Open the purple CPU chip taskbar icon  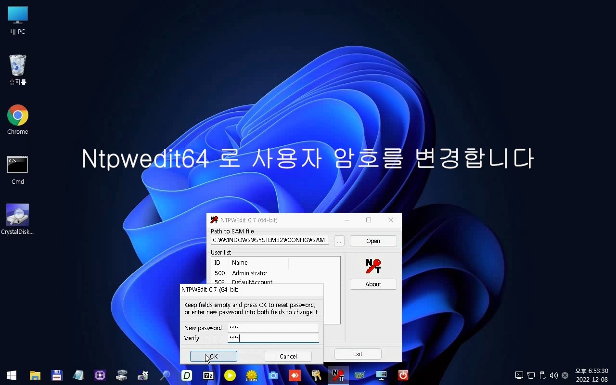pos(100,375)
